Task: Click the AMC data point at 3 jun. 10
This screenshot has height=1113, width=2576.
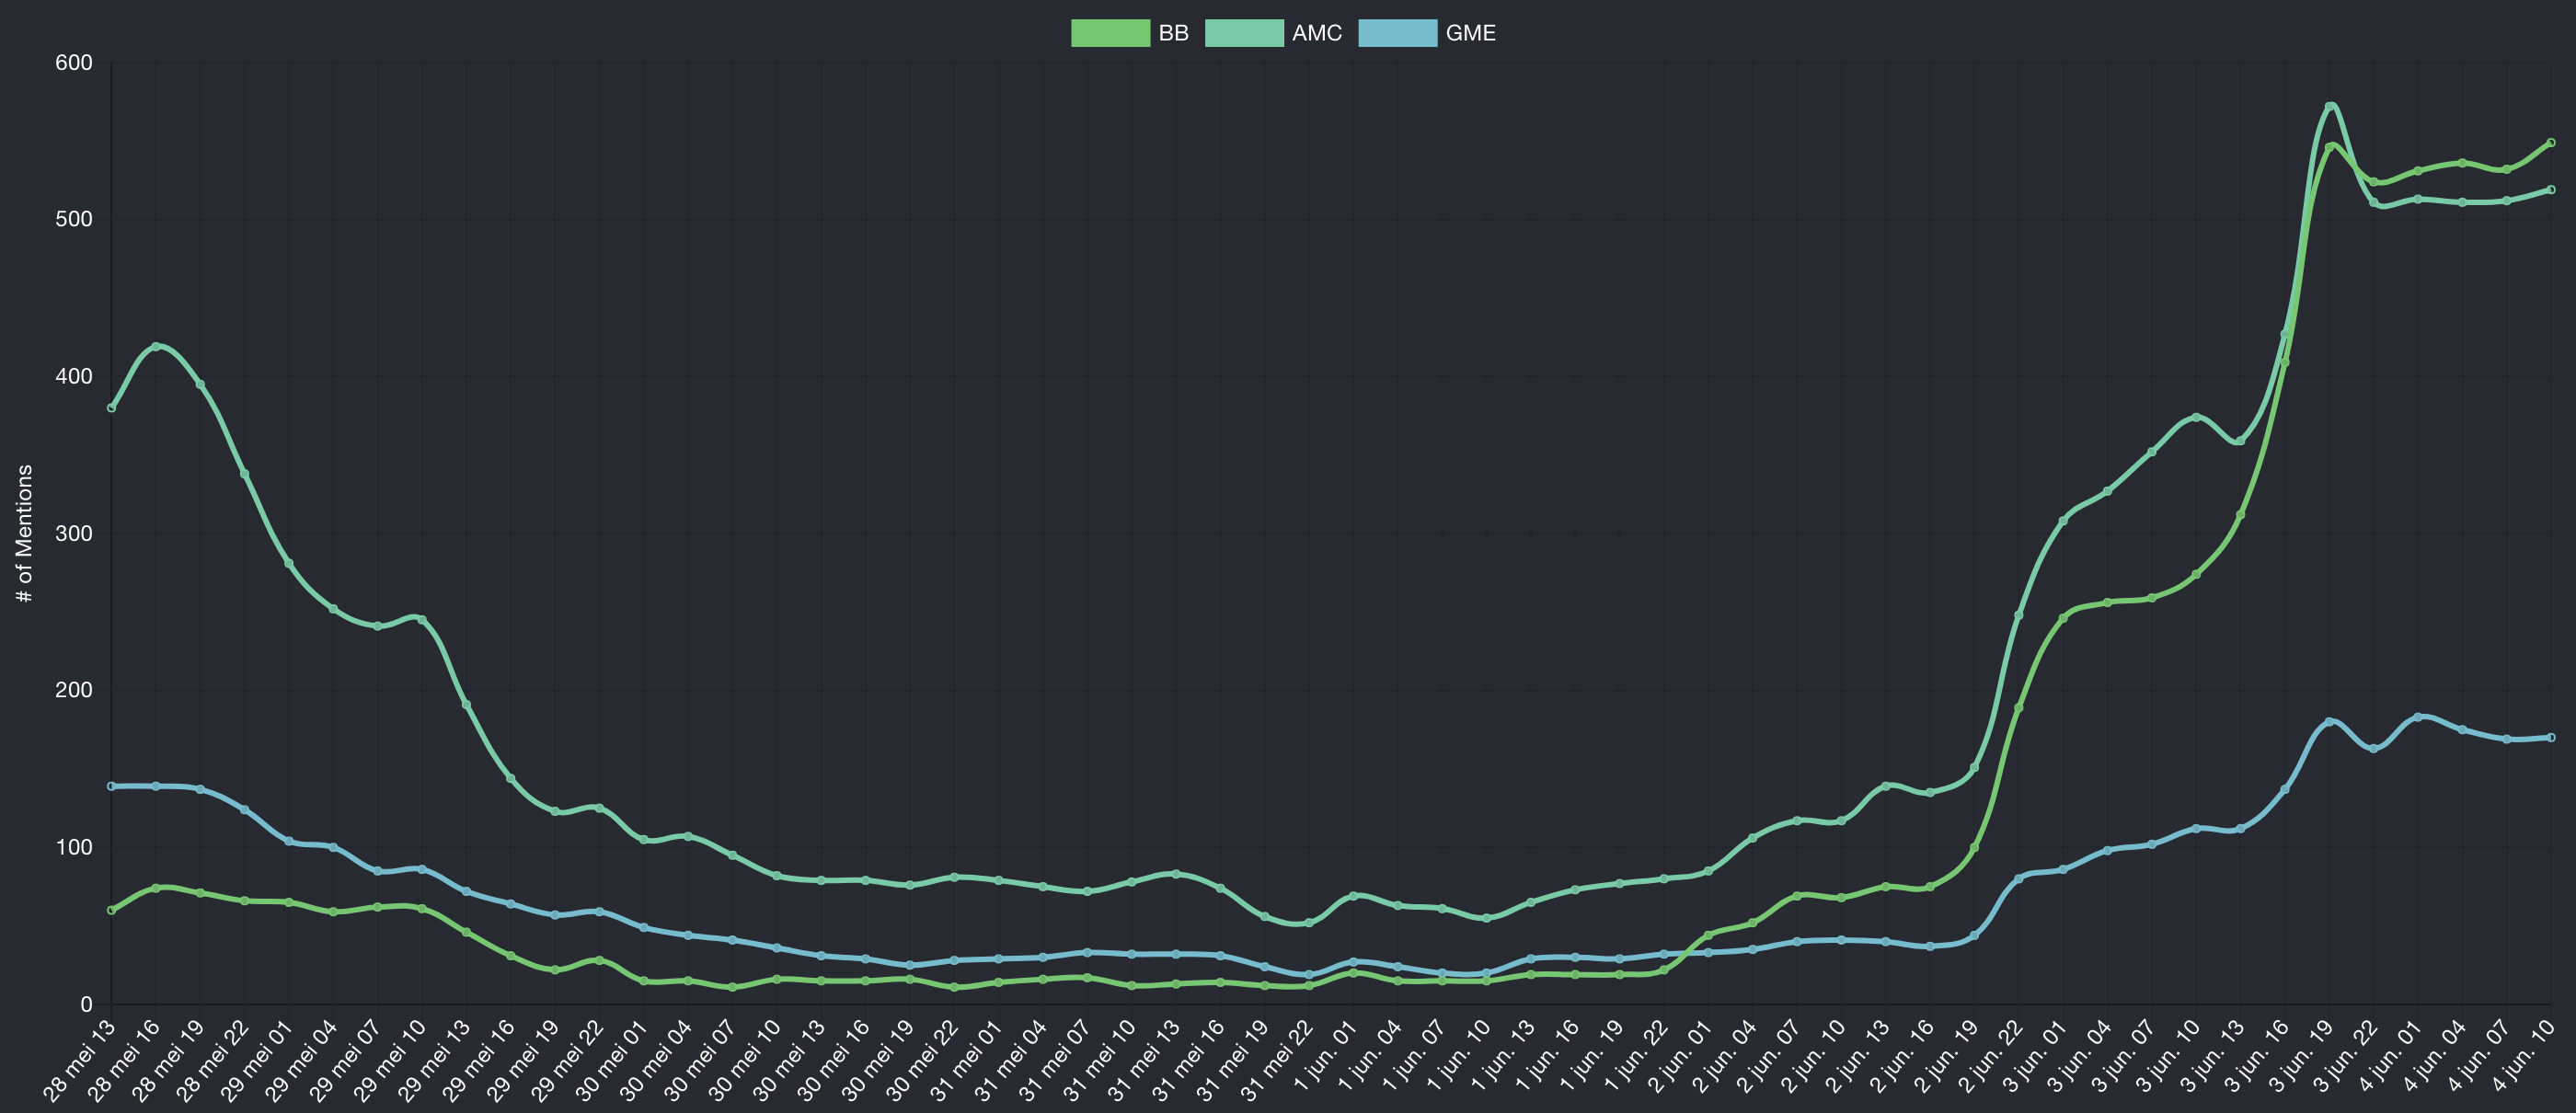Action: pos(2196,417)
